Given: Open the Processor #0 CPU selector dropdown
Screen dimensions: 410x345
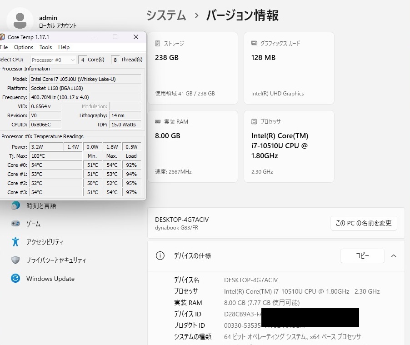Looking at the screenshot, I should (x=53, y=60).
